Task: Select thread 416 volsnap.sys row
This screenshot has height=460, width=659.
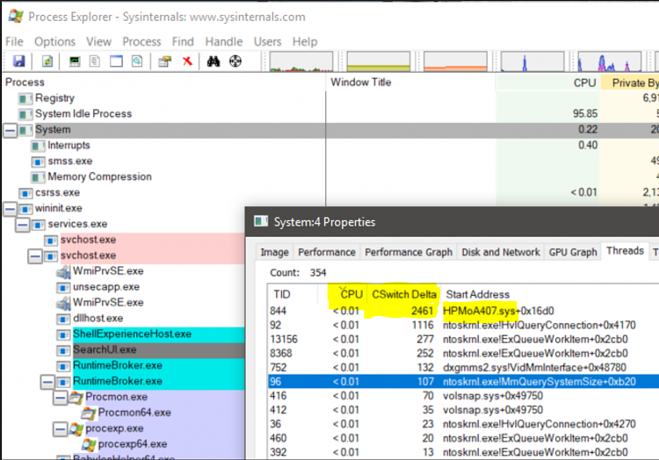Action: (x=464, y=396)
